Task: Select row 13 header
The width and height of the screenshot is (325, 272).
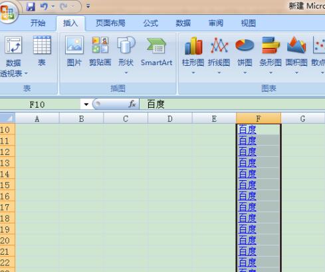Action: pos(7,163)
